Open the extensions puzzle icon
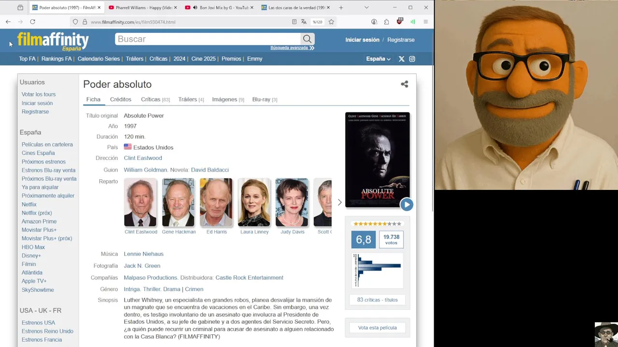Image resolution: width=618 pixels, height=347 pixels. pos(387,22)
